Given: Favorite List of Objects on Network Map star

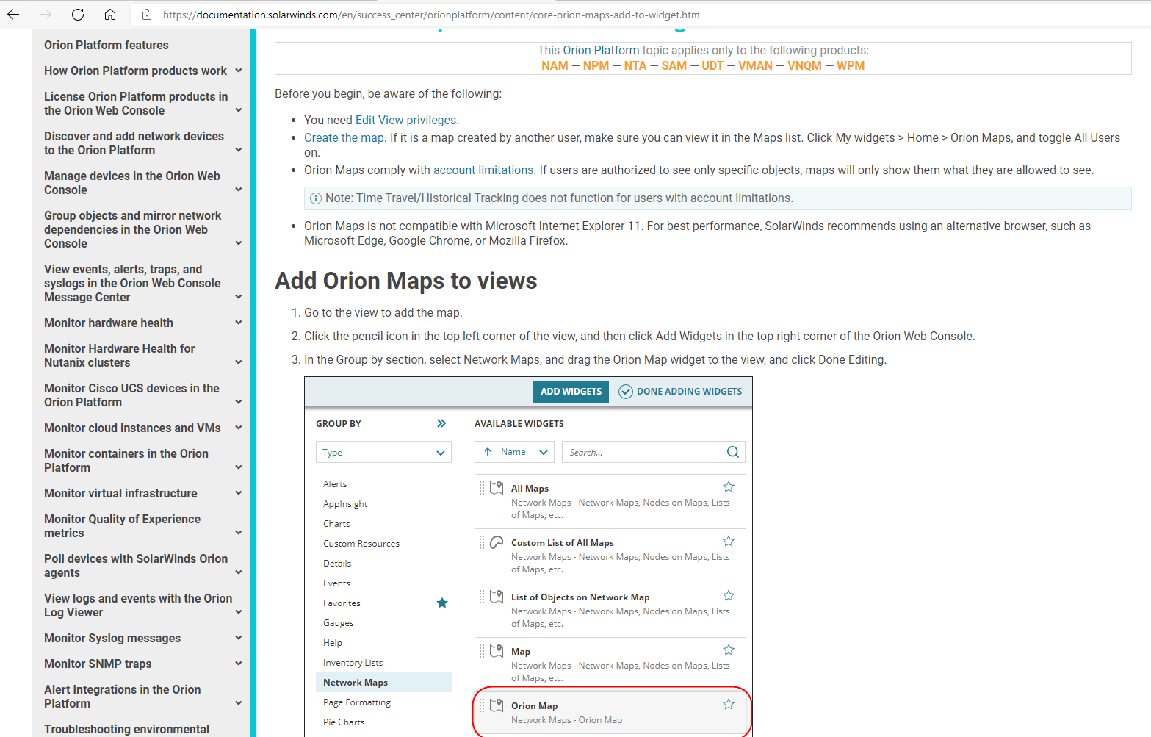Looking at the screenshot, I should [729, 595].
